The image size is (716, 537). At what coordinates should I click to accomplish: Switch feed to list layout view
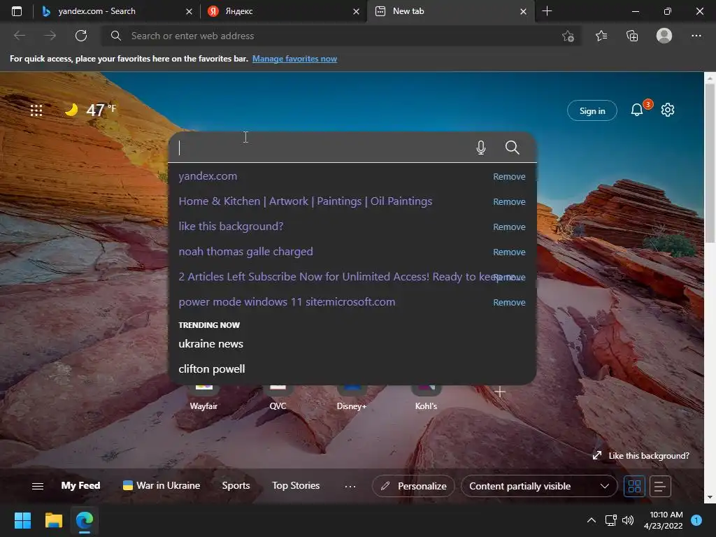660,487
